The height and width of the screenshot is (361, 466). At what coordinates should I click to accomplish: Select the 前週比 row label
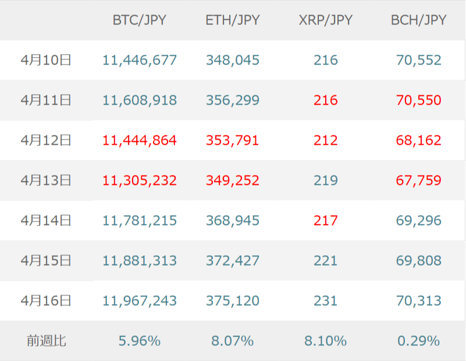coord(46,341)
